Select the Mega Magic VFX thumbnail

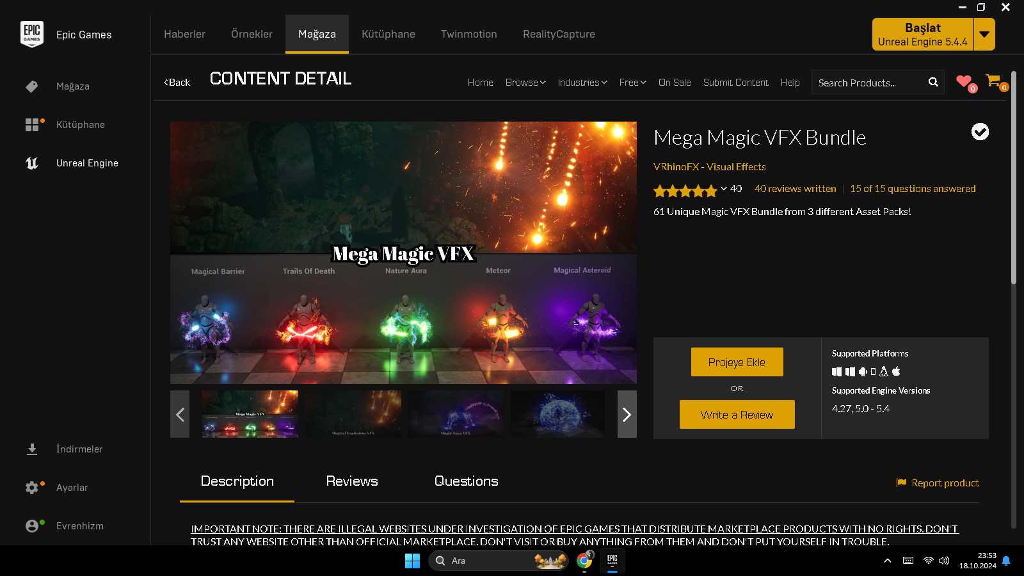[250, 414]
